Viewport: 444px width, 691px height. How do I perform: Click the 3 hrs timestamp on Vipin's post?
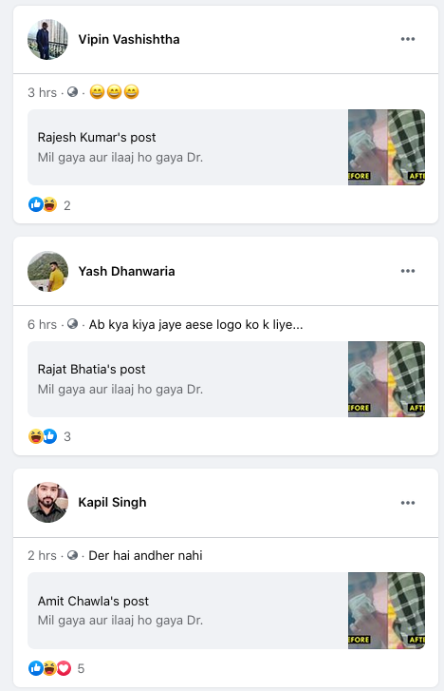[43, 92]
